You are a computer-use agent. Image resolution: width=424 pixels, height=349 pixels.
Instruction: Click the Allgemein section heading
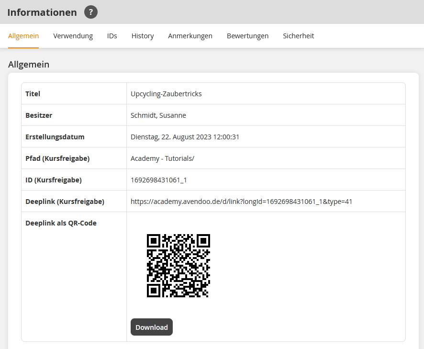[x=29, y=64]
